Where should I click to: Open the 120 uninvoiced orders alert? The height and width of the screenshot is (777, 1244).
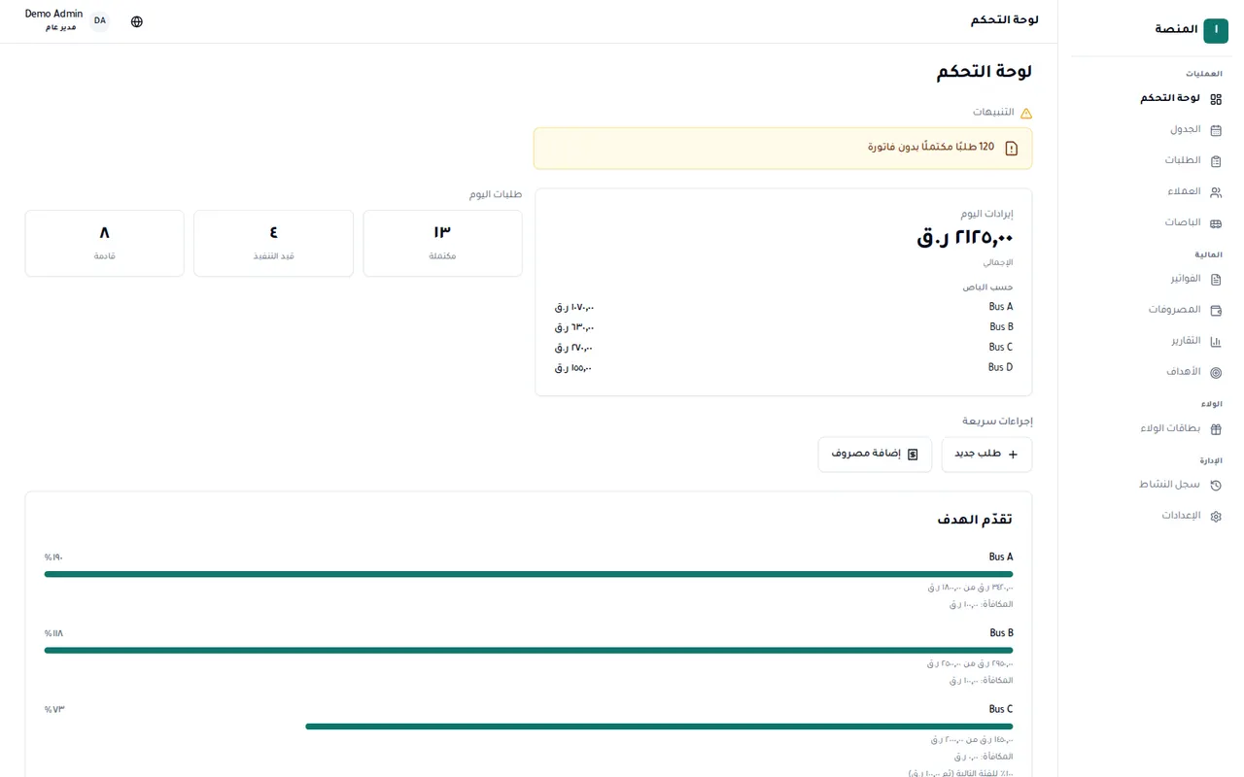pyautogui.click(x=783, y=149)
